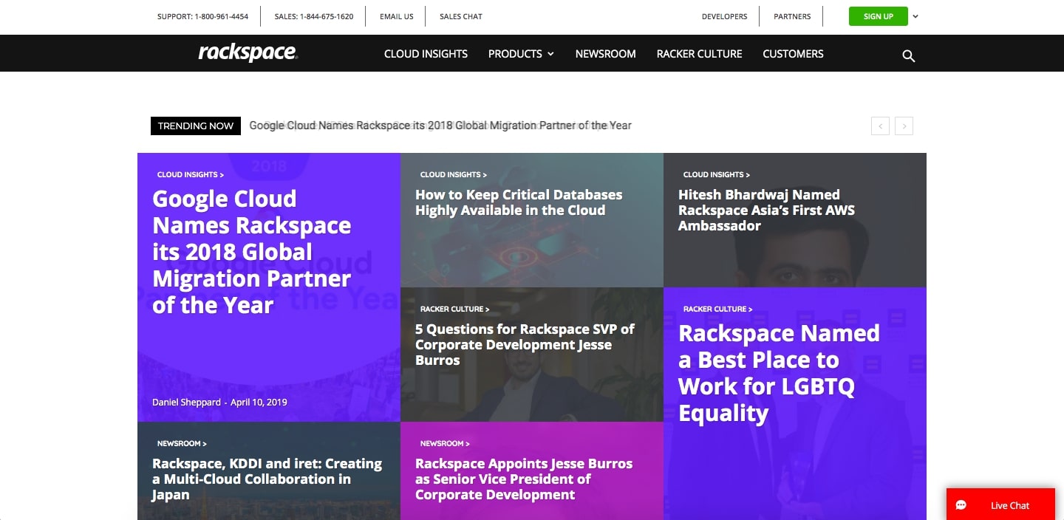Select the Trending Now label
The width and height of the screenshot is (1064, 520).
click(196, 126)
